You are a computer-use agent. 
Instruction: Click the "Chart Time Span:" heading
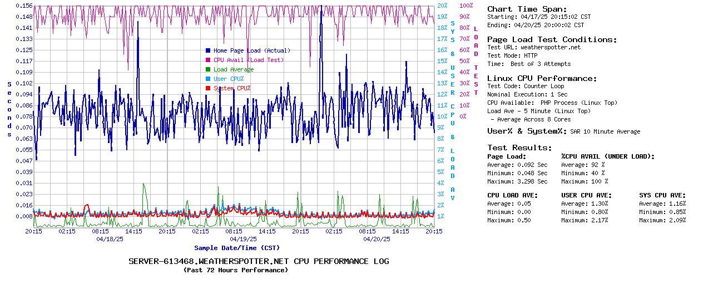(x=527, y=9)
